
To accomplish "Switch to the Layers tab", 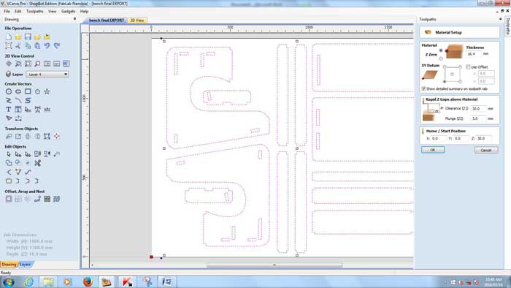I will (x=25, y=265).
